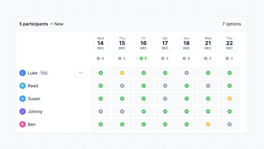The height and width of the screenshot is (149, 264).
Task: Click the 7 options label
Action: coord(232,24)
